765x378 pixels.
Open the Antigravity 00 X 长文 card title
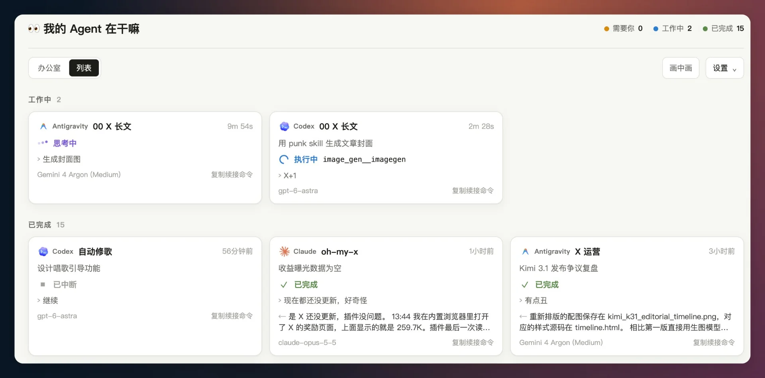tap(112, 126)
